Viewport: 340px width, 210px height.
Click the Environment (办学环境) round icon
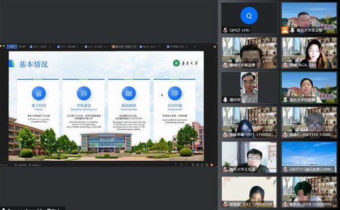coord(175,93)
